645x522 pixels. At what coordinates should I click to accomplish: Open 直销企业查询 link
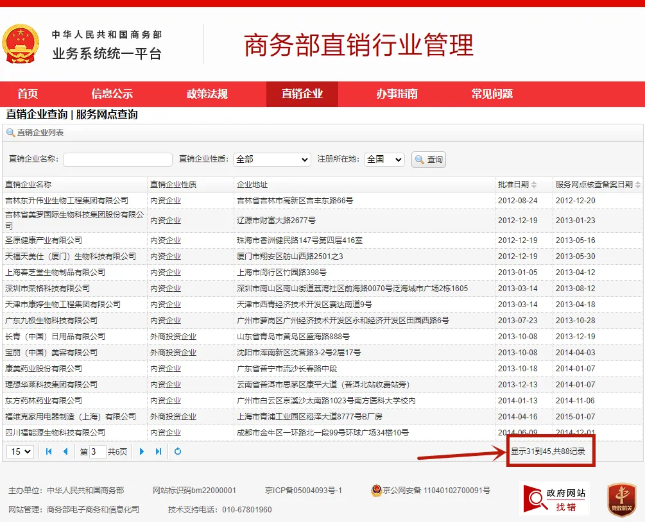[37, 114]
